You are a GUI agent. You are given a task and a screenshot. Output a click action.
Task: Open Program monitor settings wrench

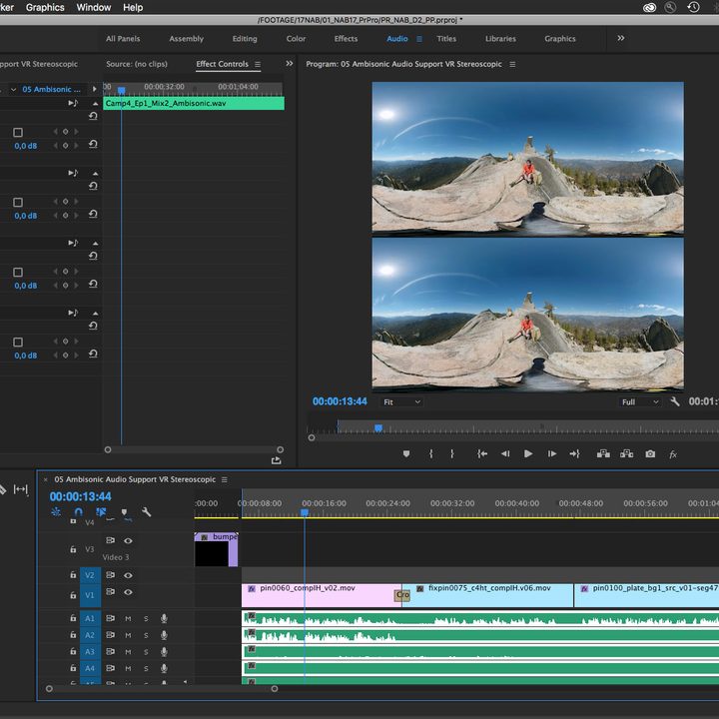coord(674,401)
